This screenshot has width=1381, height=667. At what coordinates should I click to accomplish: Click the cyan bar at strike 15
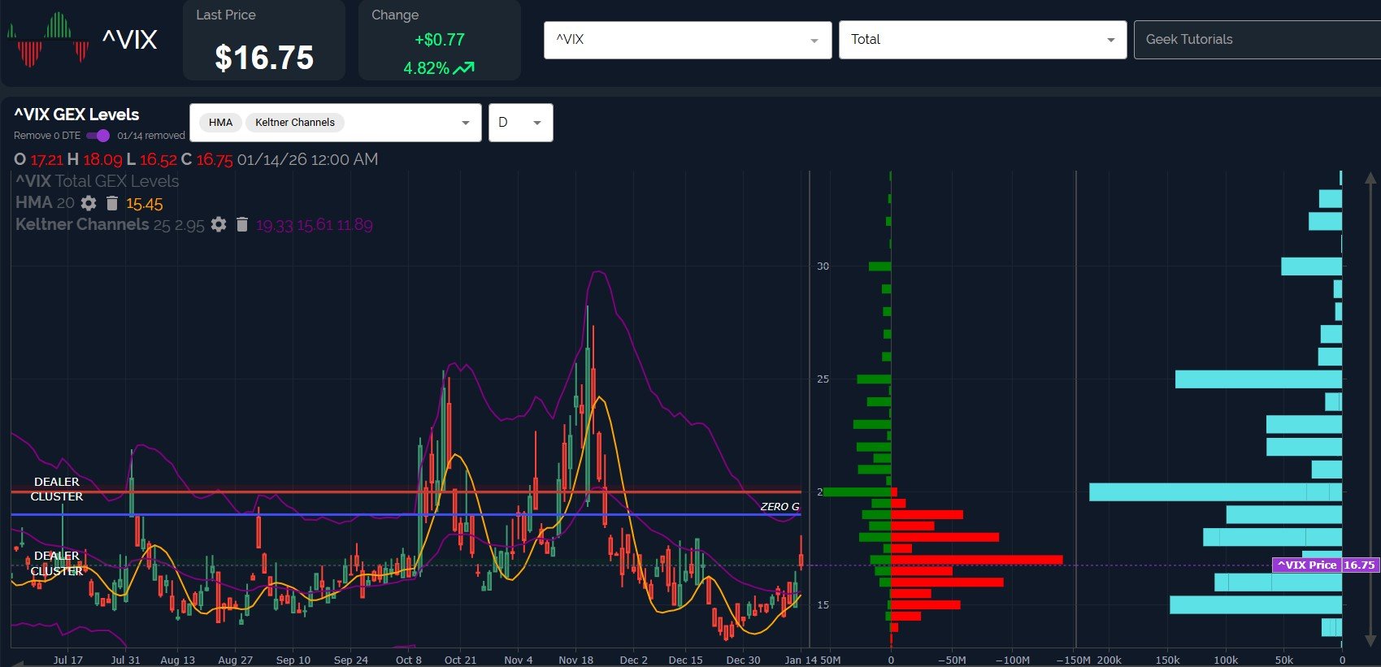(1256, 604)
